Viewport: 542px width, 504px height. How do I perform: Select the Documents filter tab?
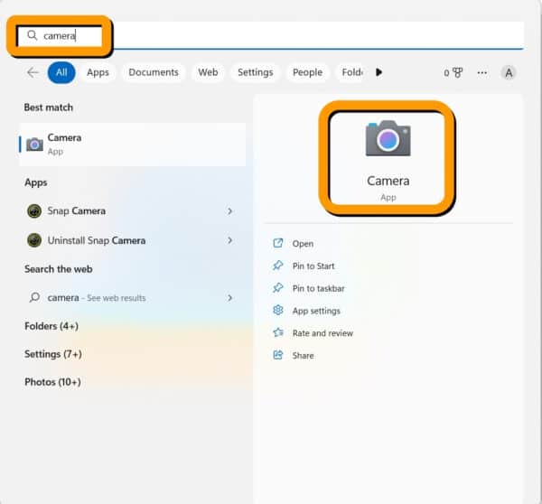coord(153,72)
